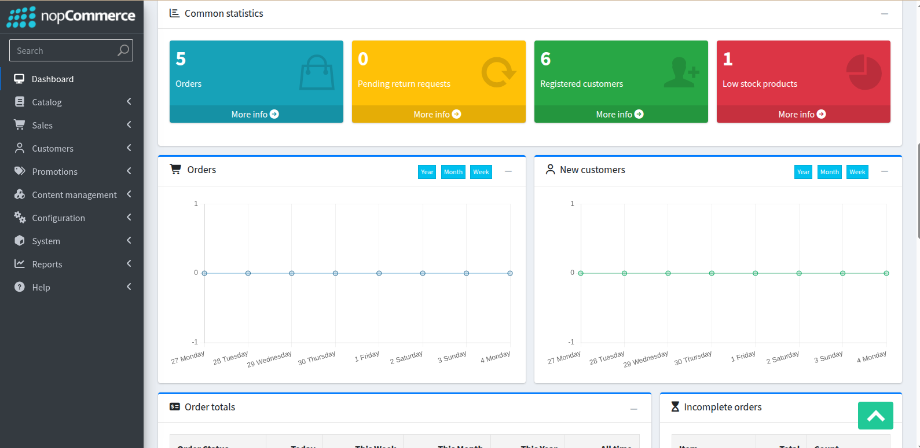Click the '5' orders count
The height and width of the screenshot is (448, 920).
pos(181,58)
